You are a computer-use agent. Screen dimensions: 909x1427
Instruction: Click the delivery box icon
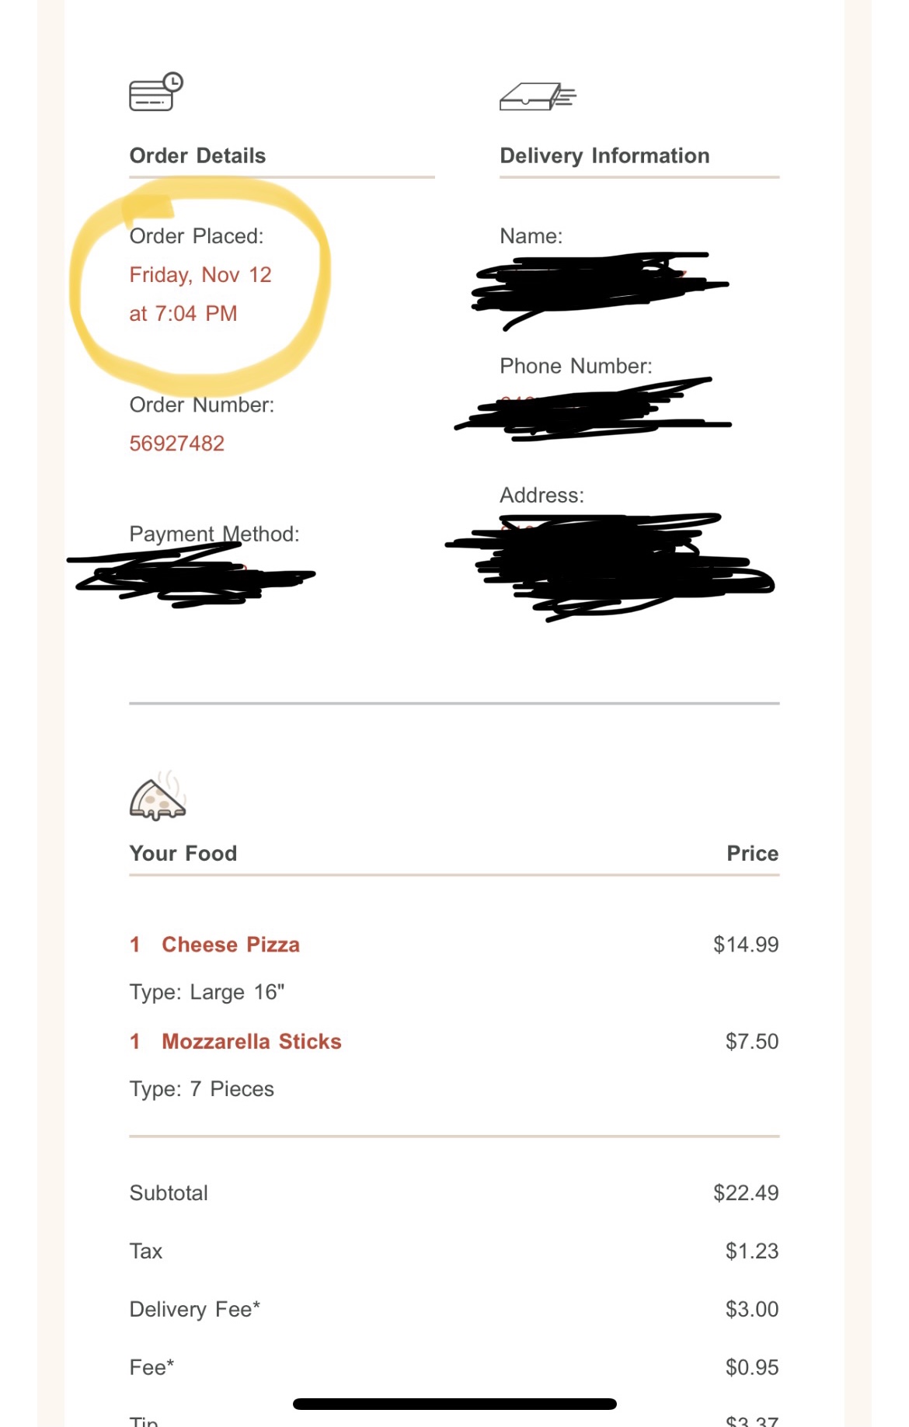point(537,96)
